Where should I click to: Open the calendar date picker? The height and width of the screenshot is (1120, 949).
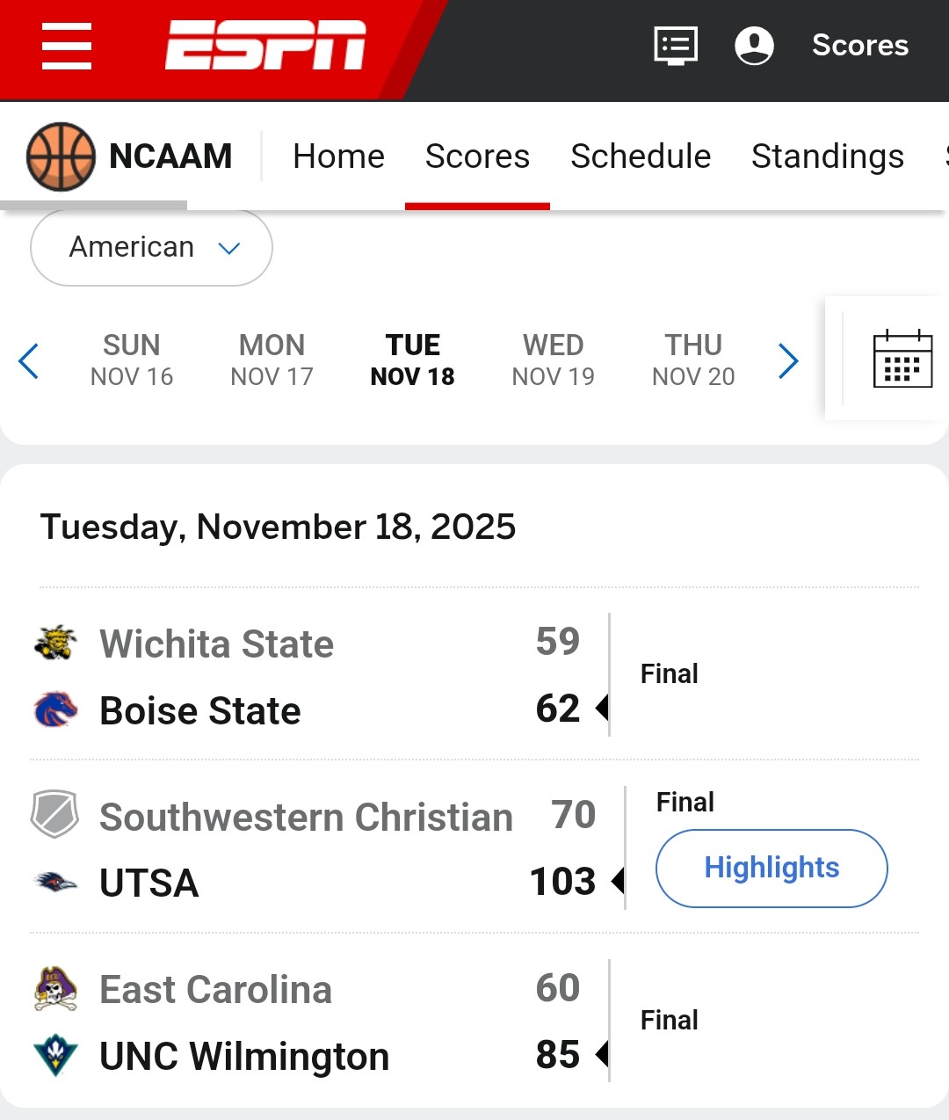[902, 360]
